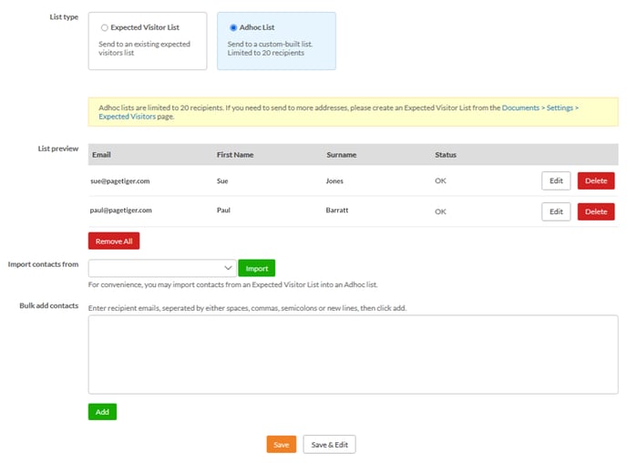Click the green Add button
The height and width of the screenshot is (463, 627).
point(102,412)
